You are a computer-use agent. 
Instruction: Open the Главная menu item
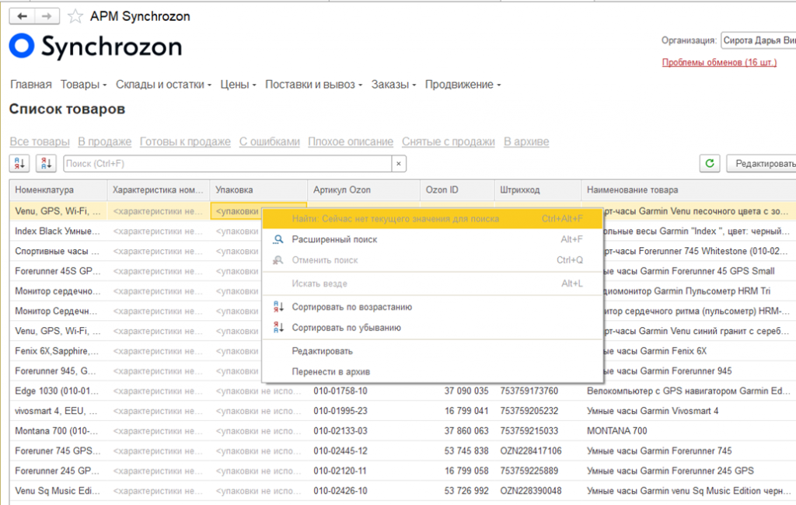point(31,85)
